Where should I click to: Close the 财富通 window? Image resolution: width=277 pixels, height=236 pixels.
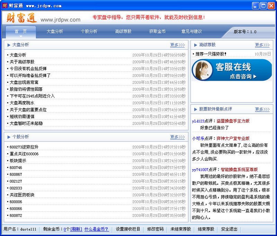click(x=271, y=6)
